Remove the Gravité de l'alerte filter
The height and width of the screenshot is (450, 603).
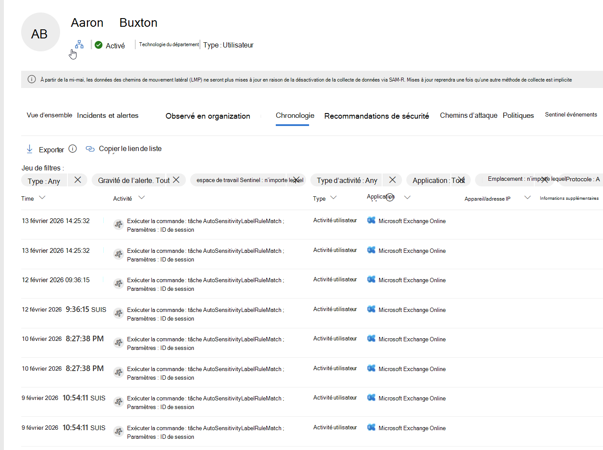click(176, 180)
